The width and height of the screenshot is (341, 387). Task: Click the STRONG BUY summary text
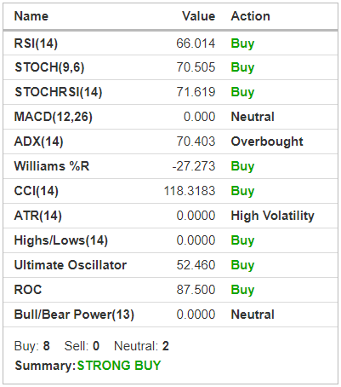click(119, 366)
